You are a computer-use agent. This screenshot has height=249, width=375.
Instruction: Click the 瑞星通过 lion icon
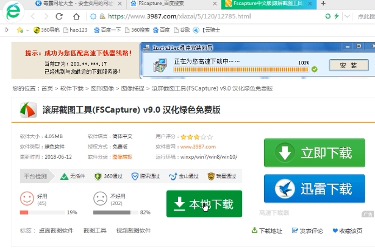click(211, 176)
